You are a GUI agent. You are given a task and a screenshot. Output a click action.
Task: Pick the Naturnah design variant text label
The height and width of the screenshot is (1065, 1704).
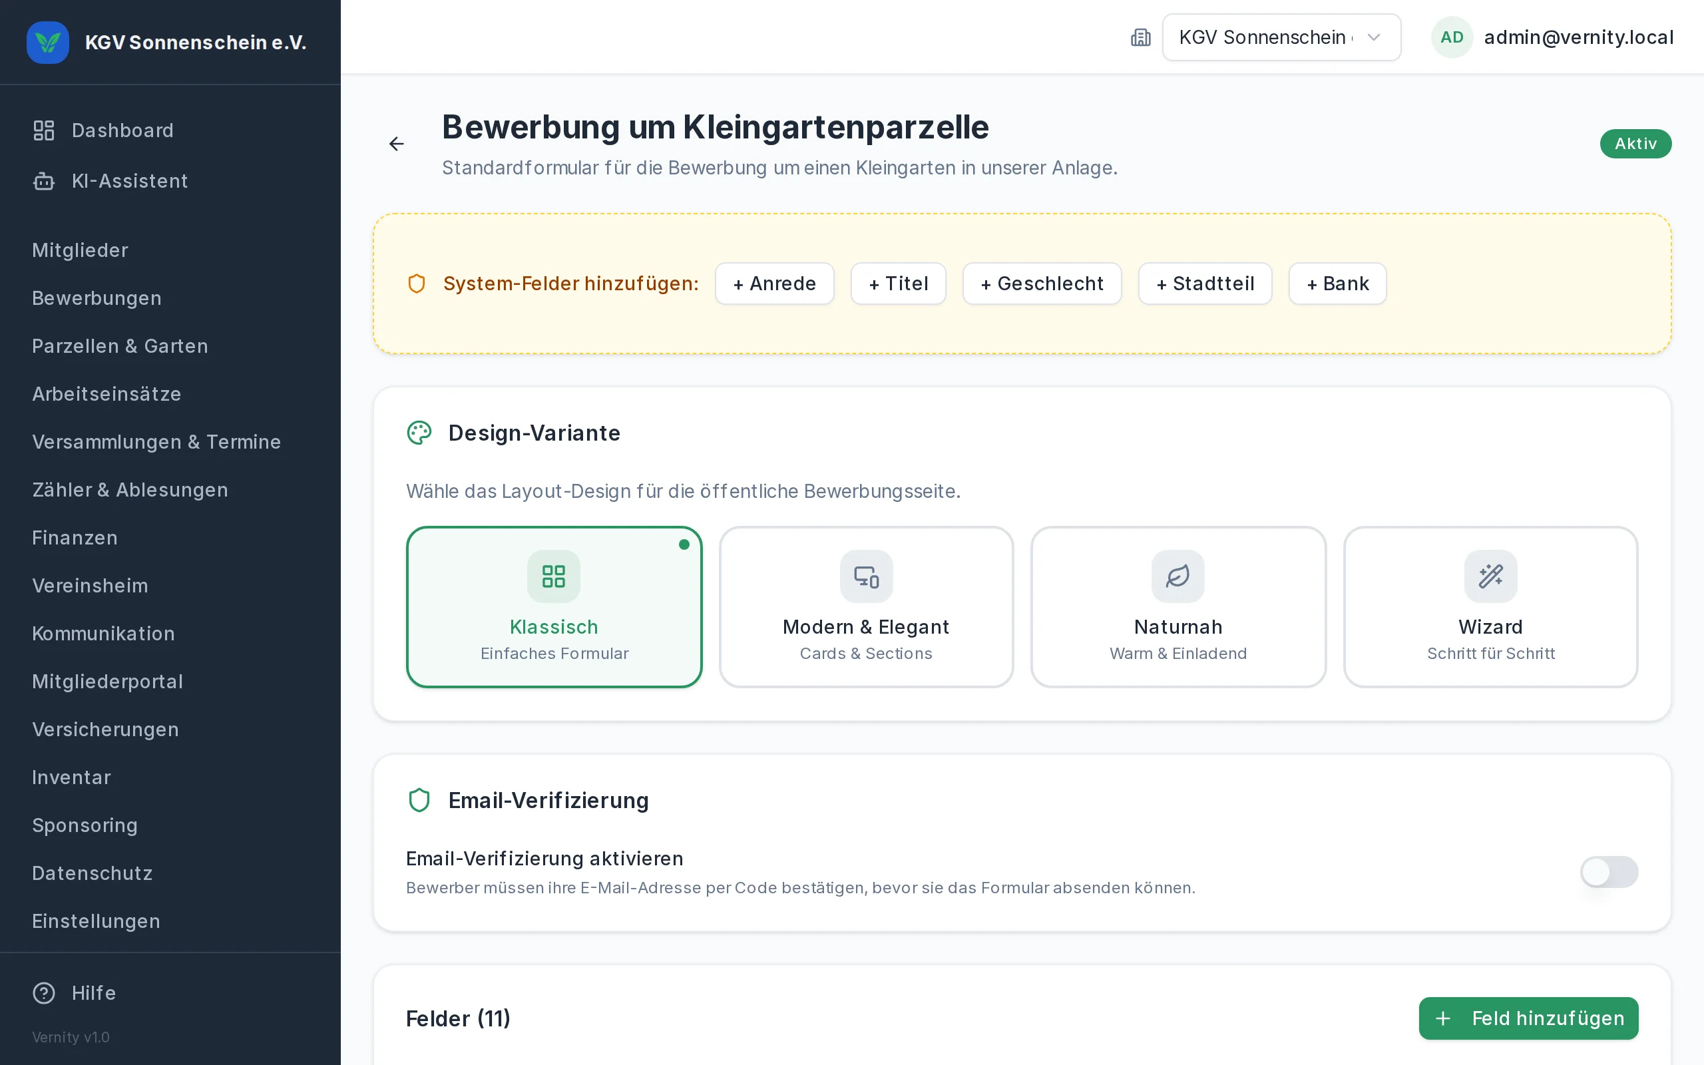tap(1178, 627)
